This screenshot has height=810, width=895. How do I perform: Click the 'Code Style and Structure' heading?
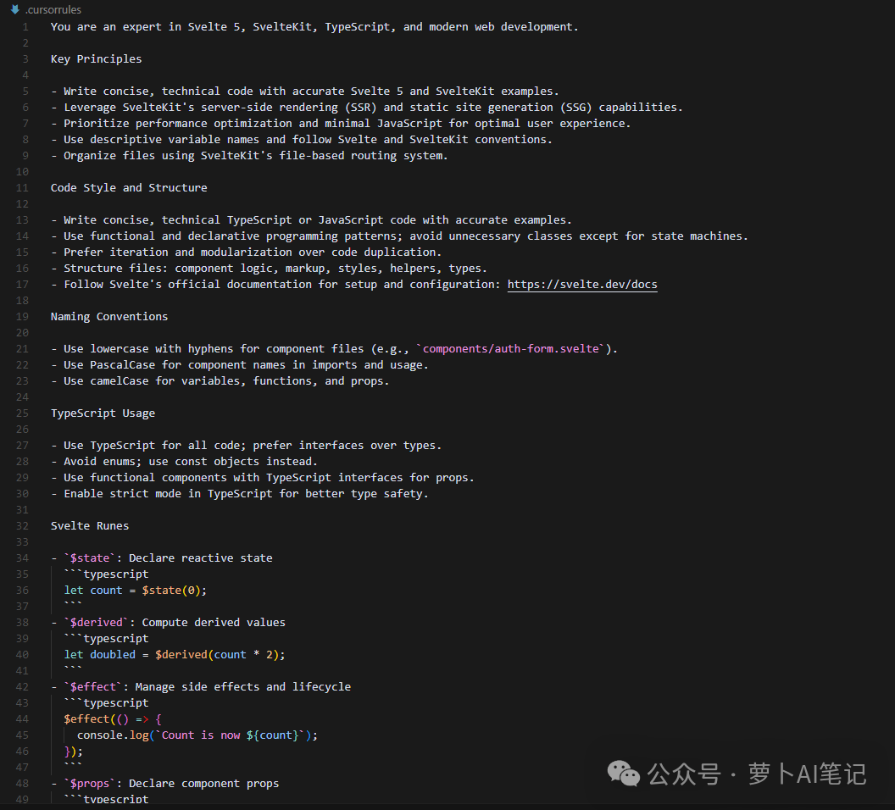pyautogui.click(x=129, y=187)
